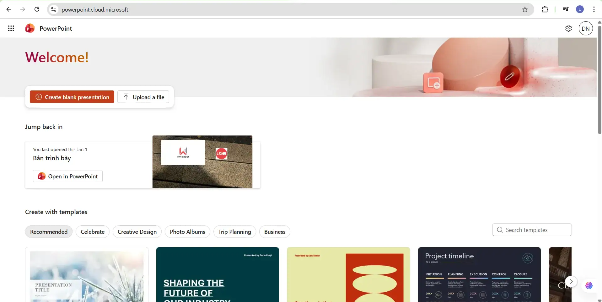
Task: Click the browser address bar
Action: 290,10
